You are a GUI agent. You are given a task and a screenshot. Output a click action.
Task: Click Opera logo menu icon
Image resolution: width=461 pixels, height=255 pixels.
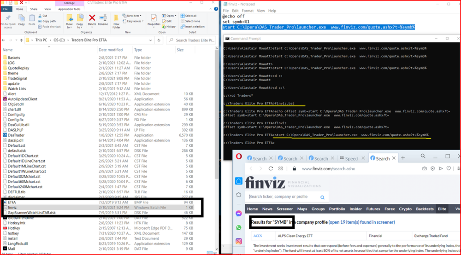pos(239,156)
